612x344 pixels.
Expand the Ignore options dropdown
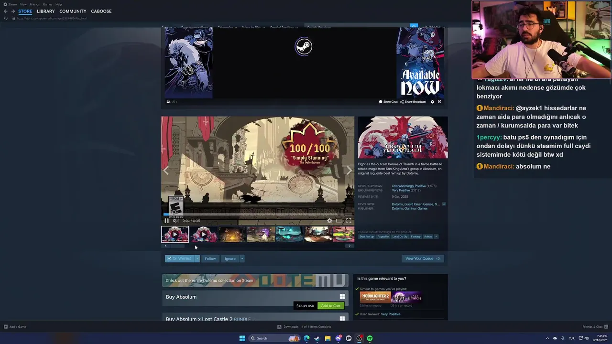[242, 258]
